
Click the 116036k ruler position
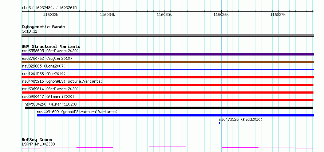221,15
